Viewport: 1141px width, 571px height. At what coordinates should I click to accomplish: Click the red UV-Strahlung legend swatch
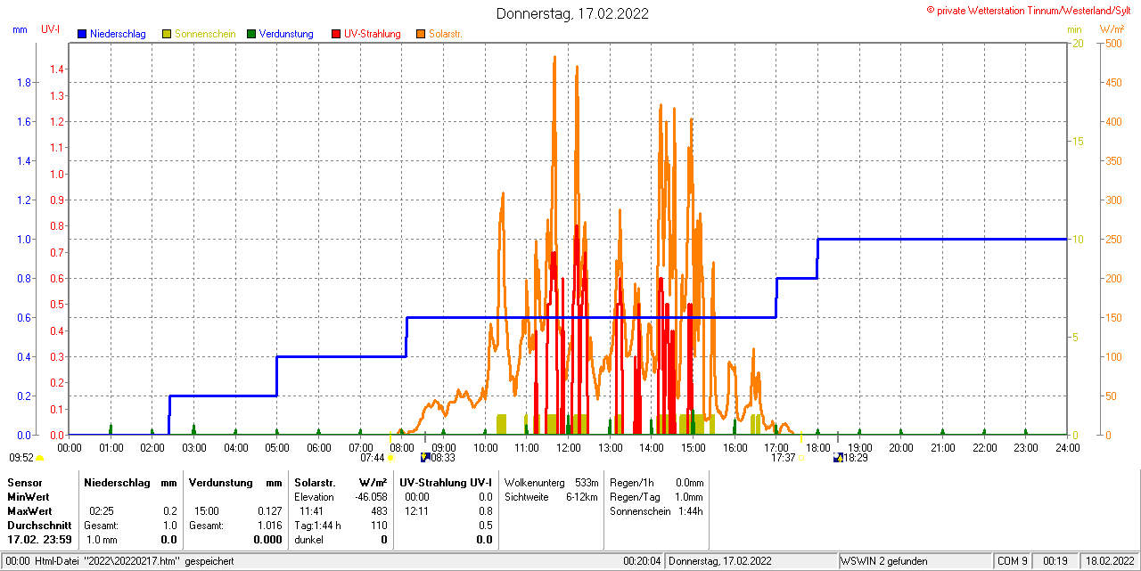(x=336, y=34)
